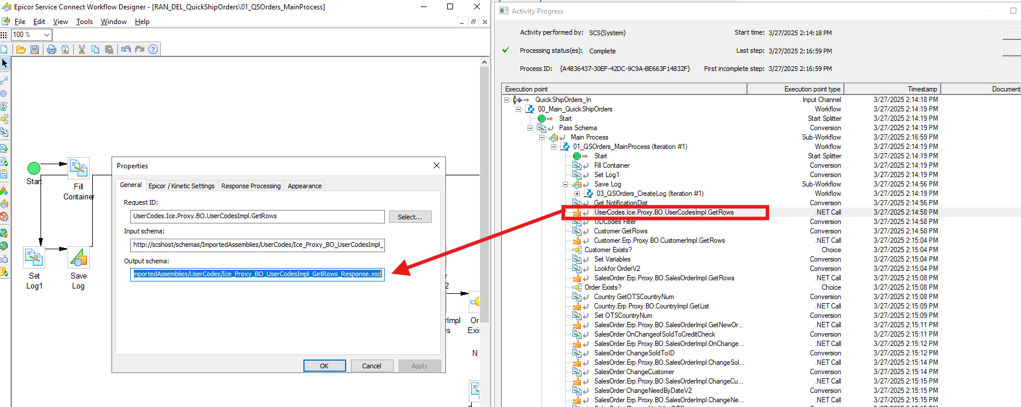The image size is (1021, 407).
Task: Pick the yellow splitter node palette tool
Action: tap(4, 120)
